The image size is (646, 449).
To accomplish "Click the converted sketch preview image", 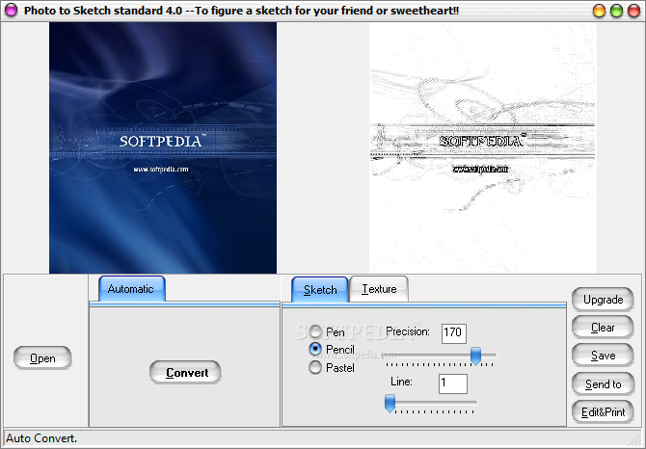I will [483, 147].
